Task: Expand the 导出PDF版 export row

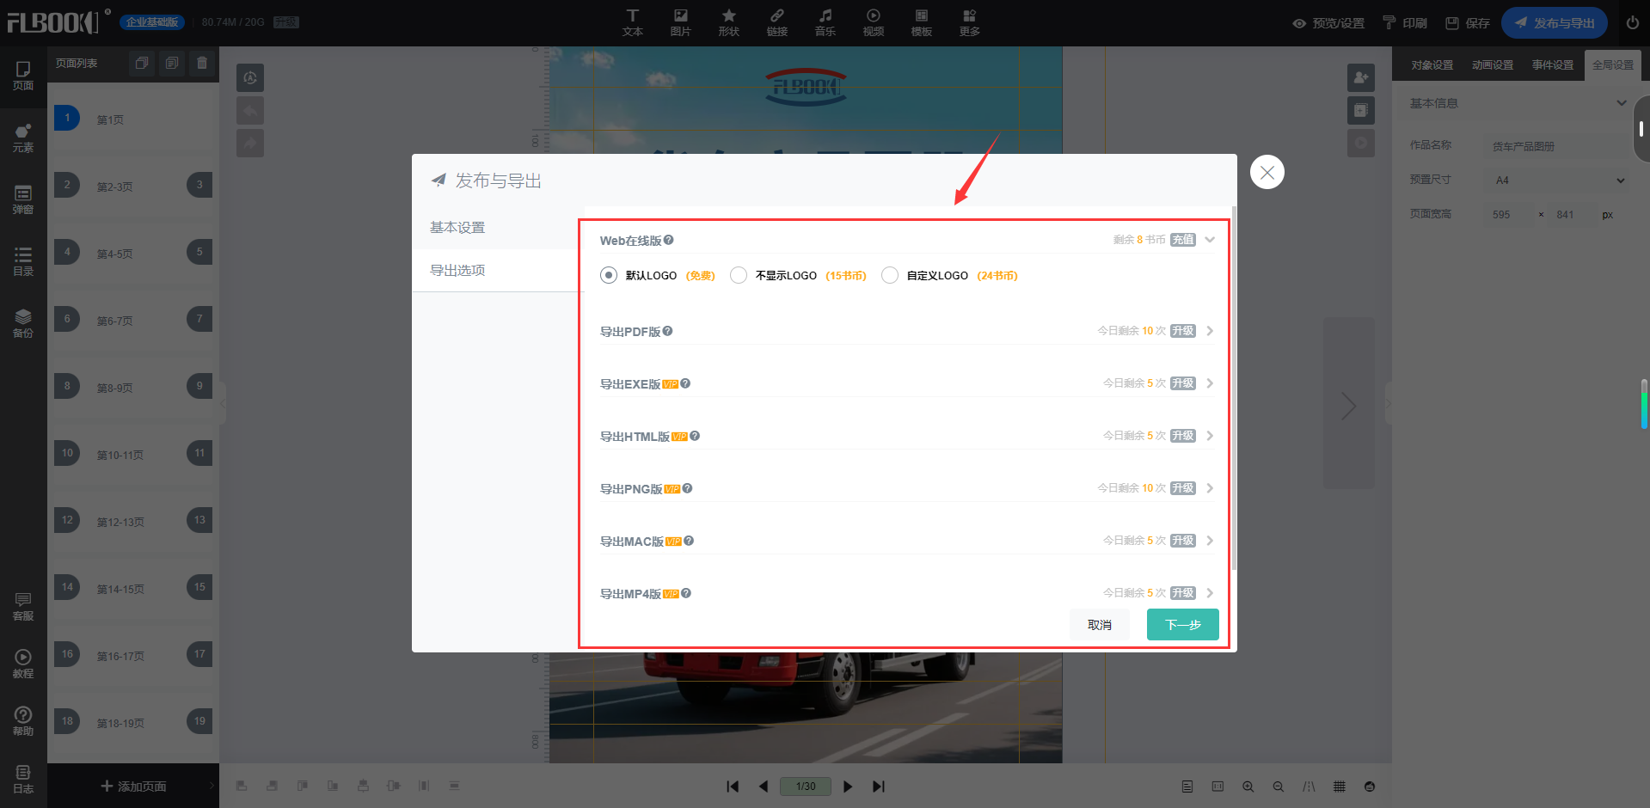Action: pyautogui.click(x=1210, y=331)
